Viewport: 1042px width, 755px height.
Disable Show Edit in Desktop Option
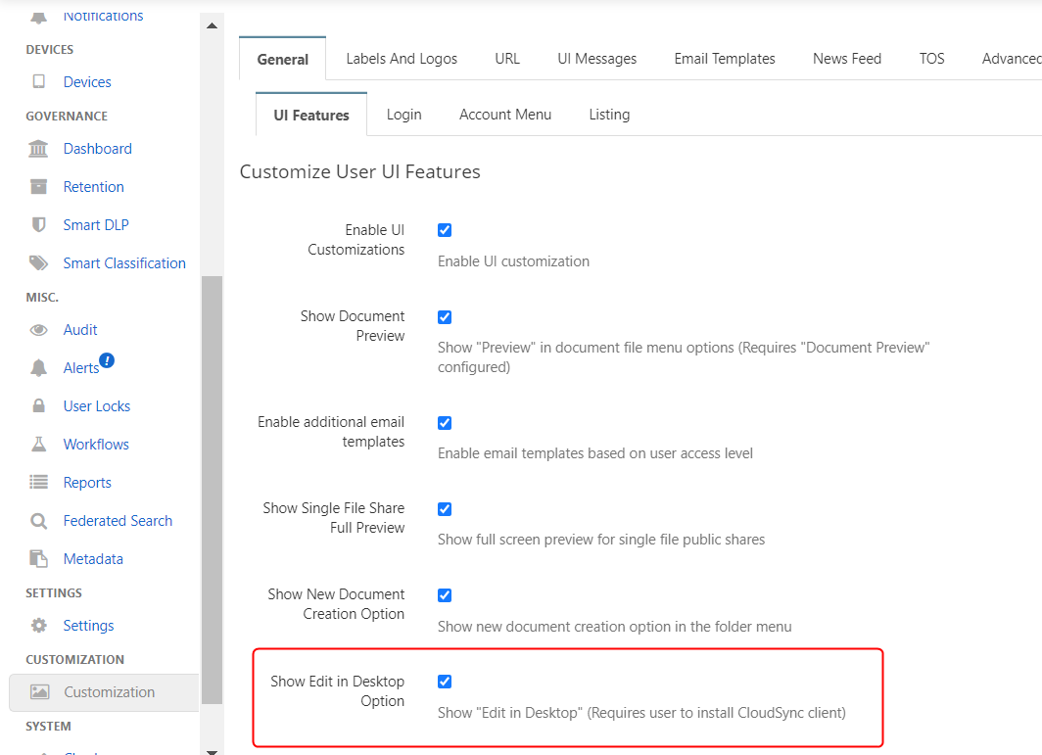pos(445,682)
